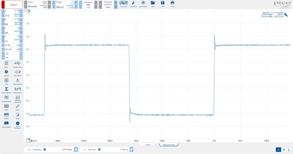This screenshot has height=154, width=293.
Task: Close the Measurements tab
Action: (176, 145)
